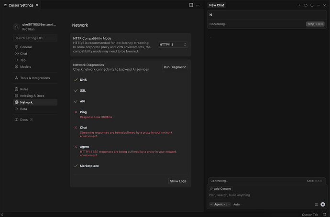This screenshot has height=217, width=330.
Task: Open the Auto model dropdown
Action: tap(237, 205)
